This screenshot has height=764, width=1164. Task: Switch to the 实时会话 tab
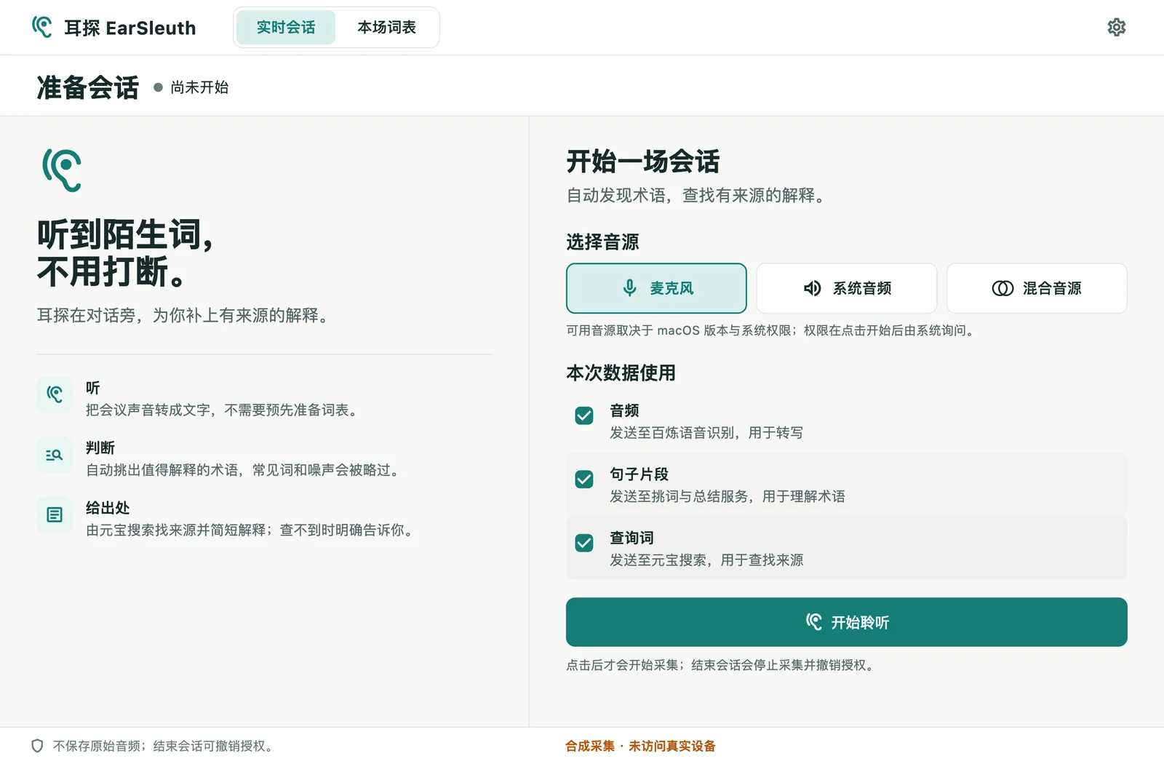click(286, 28)
